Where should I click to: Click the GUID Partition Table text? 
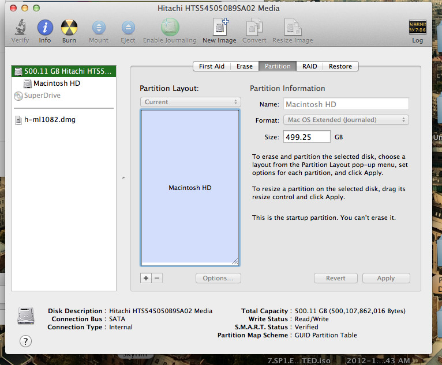(326, 335)
